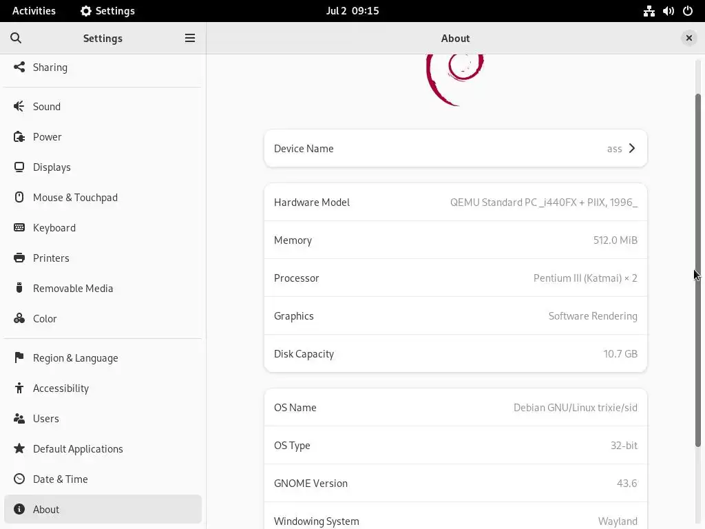This screenshot has height=529, width=705.
Task: Click the Removable Media USB icon
Action: [19, 288]
